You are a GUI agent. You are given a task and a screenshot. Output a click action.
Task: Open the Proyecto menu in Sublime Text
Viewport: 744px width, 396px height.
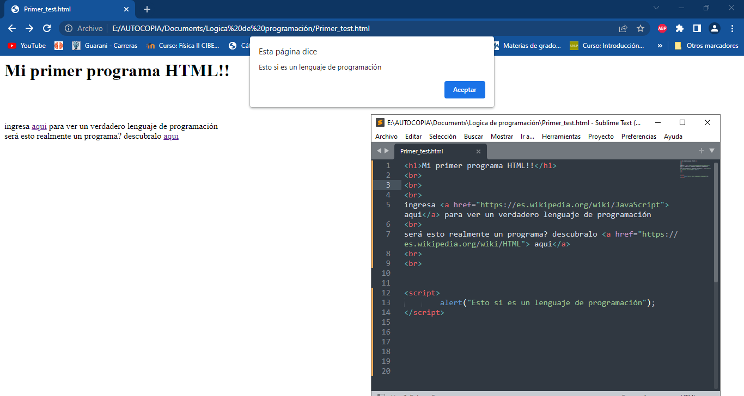coord(601,137)
